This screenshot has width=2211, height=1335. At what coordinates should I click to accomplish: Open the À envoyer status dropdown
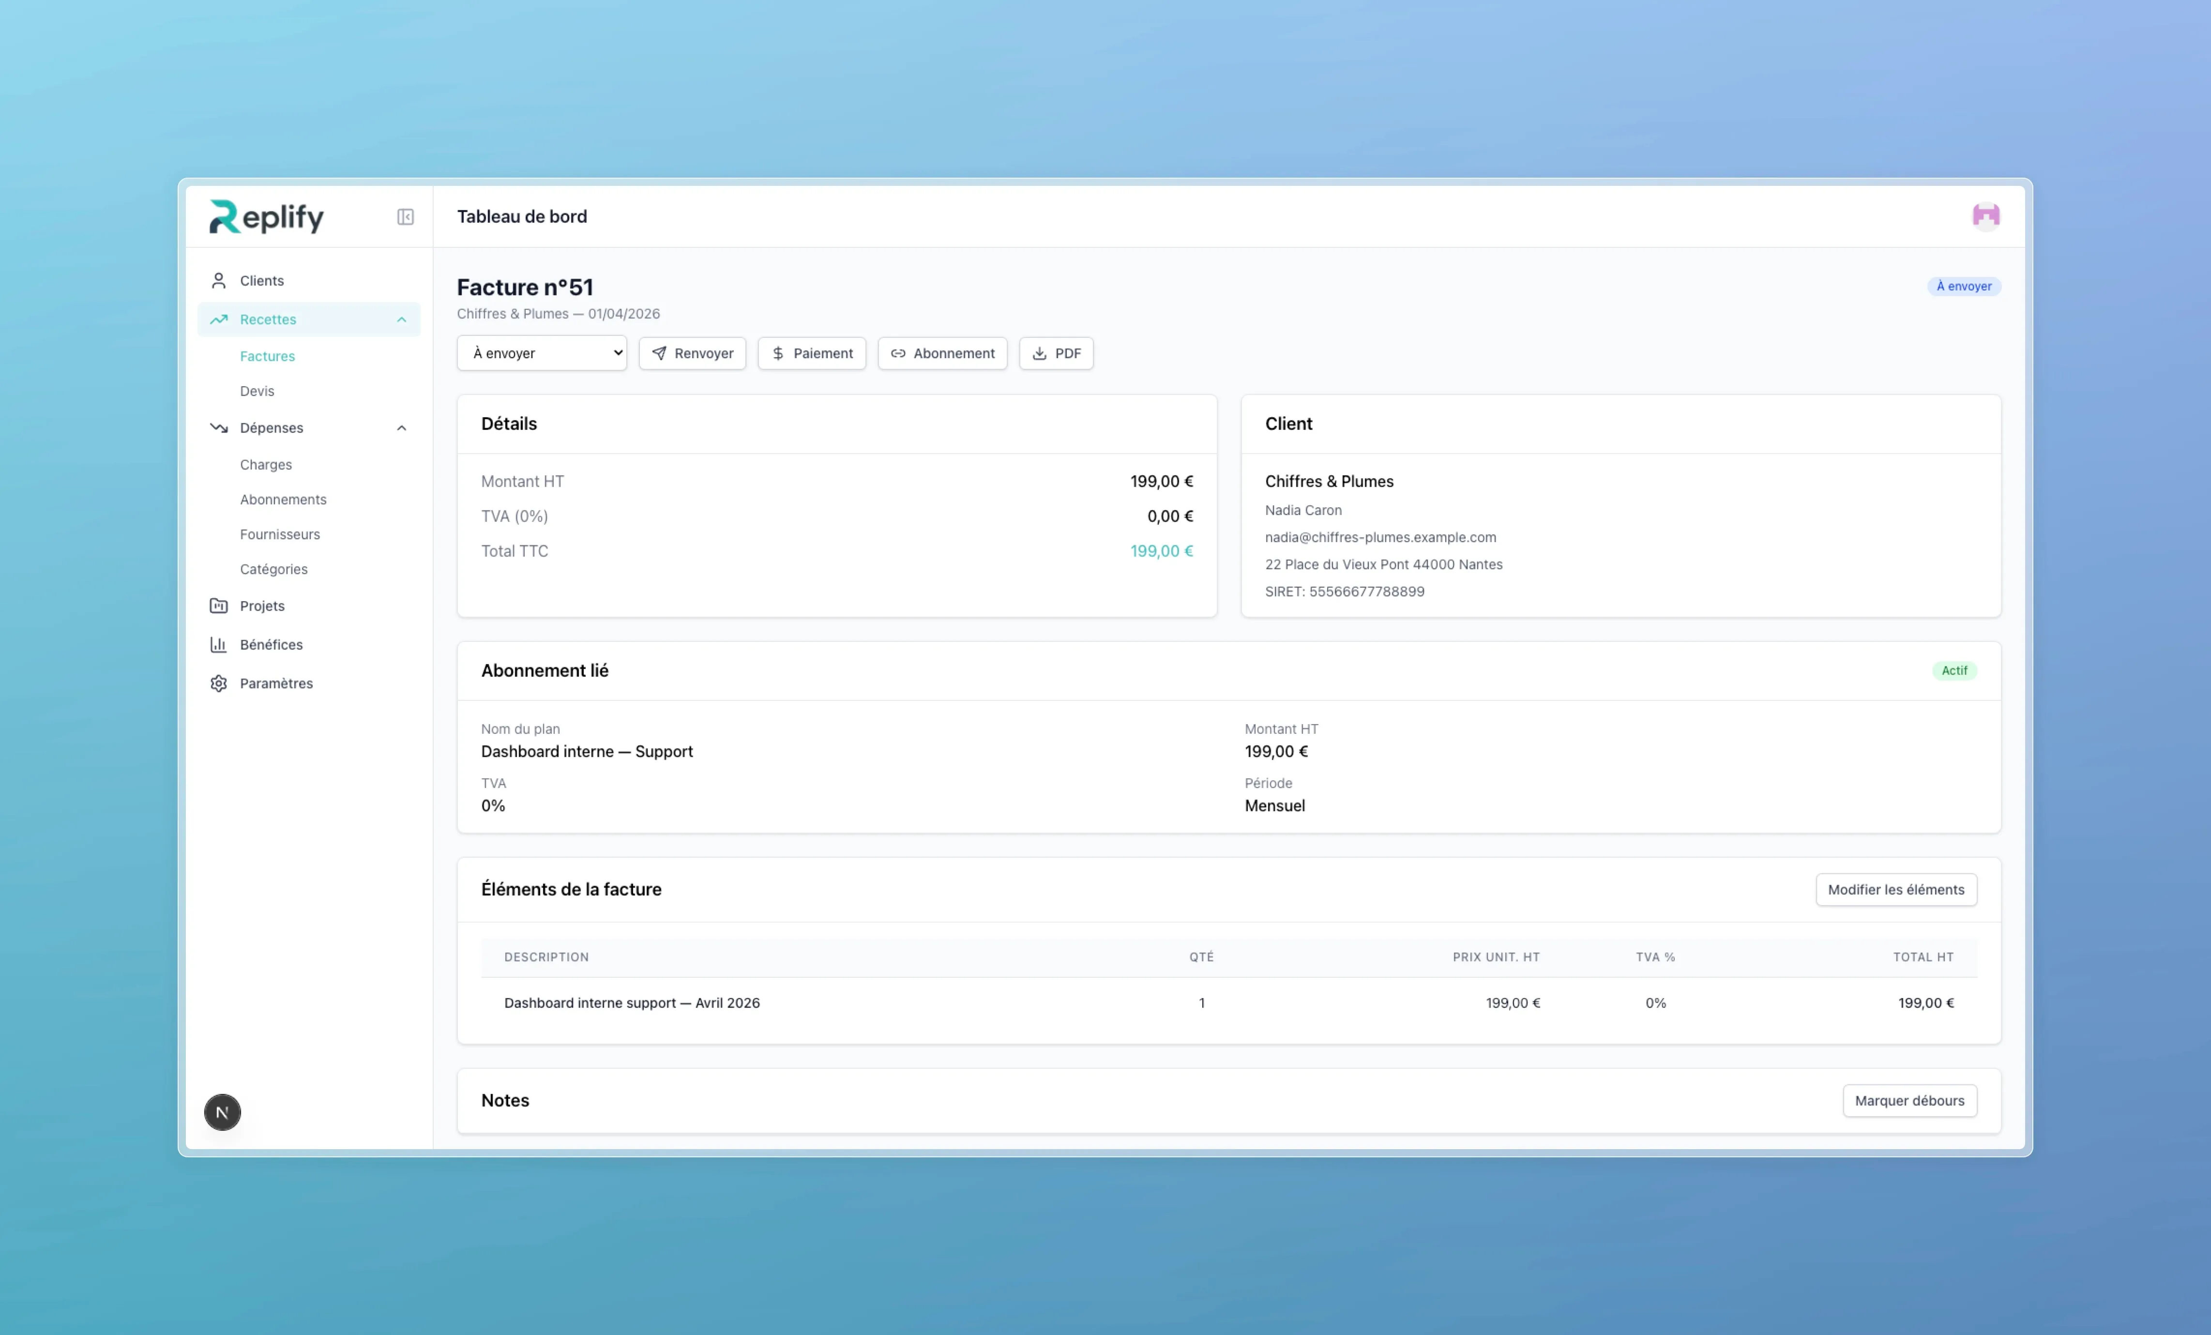541,352
